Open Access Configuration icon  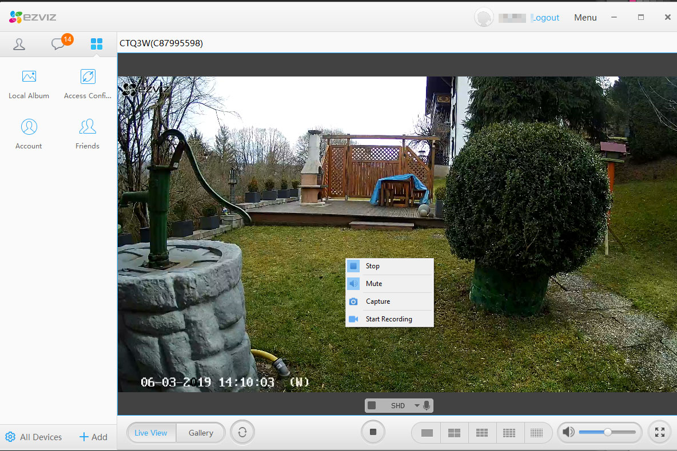tap(87, 77)
